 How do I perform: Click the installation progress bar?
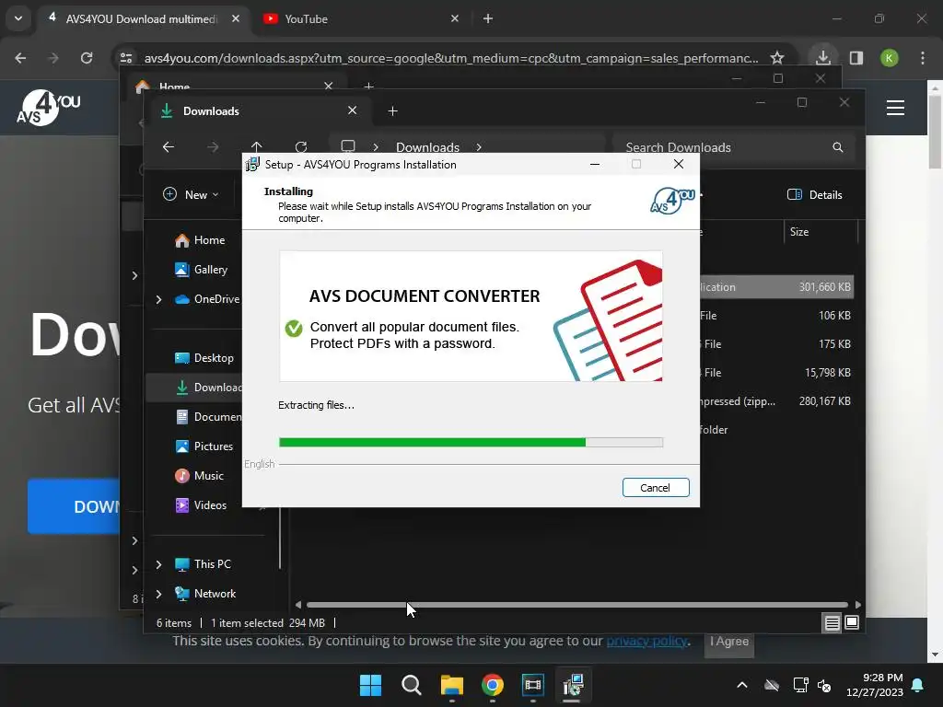pos(471,443)
